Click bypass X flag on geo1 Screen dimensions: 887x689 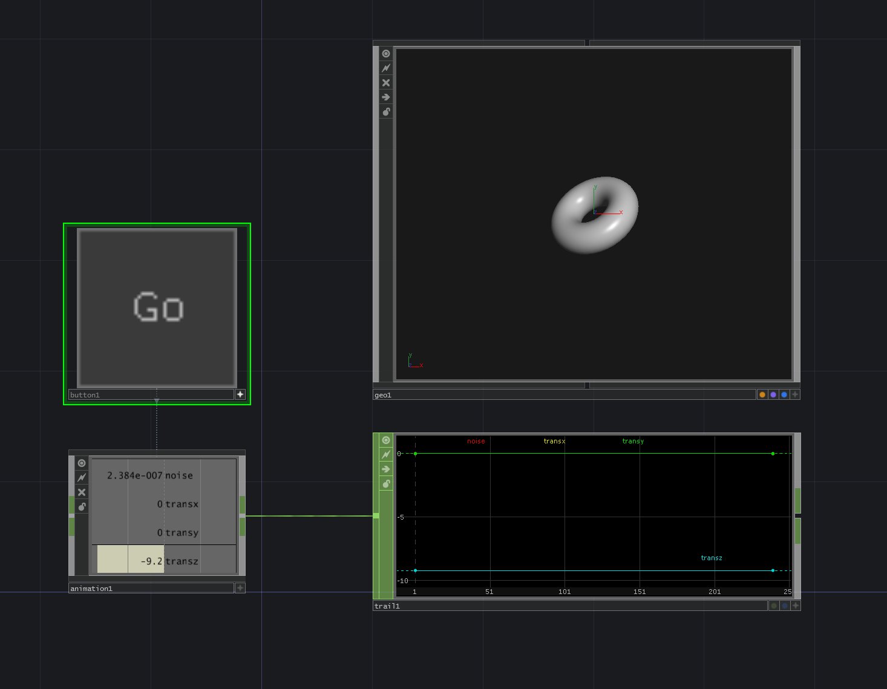tap(386, 83)
